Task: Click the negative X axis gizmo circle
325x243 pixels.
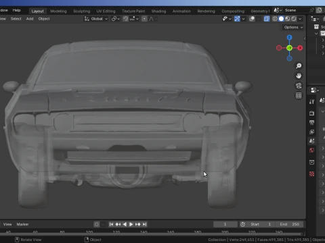Action: pos(279,48)
